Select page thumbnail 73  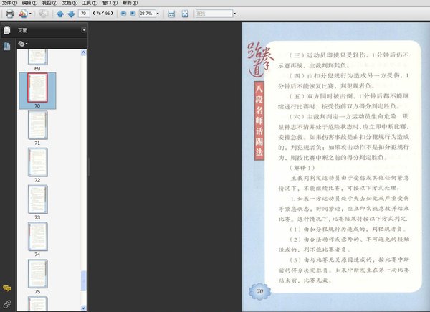37,199
